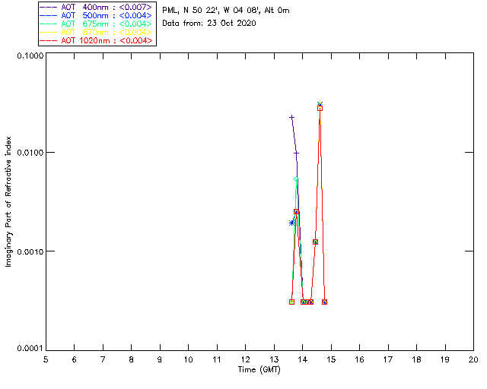
Task: Click the AOT 500nm legend entry
Action: pos(97,15)
